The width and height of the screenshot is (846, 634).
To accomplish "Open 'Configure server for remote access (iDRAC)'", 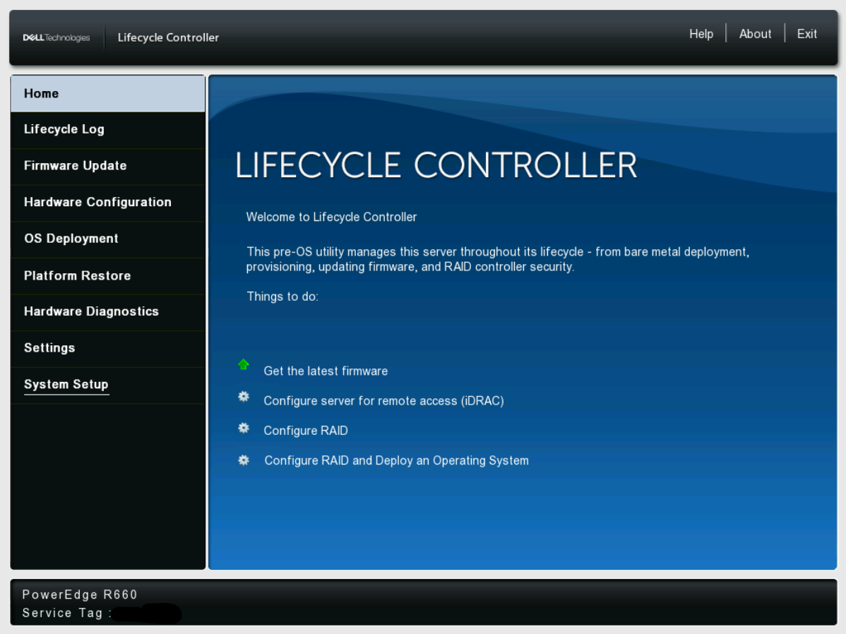I will pos(383,401).
